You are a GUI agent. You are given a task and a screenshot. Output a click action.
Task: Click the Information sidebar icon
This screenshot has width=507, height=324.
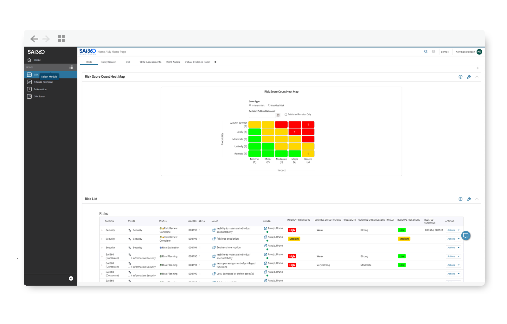click(x=29, y=89)
